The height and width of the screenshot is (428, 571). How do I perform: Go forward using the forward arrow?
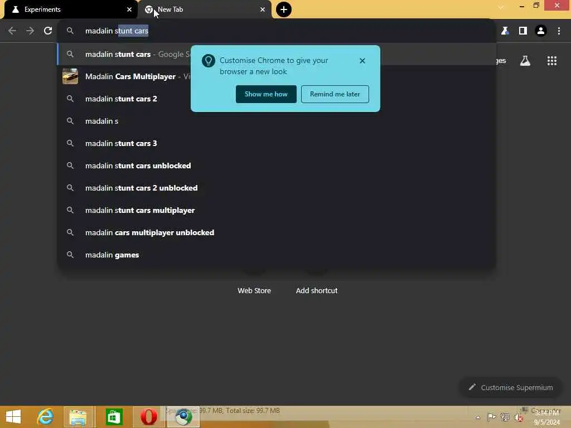pos(30,31)
